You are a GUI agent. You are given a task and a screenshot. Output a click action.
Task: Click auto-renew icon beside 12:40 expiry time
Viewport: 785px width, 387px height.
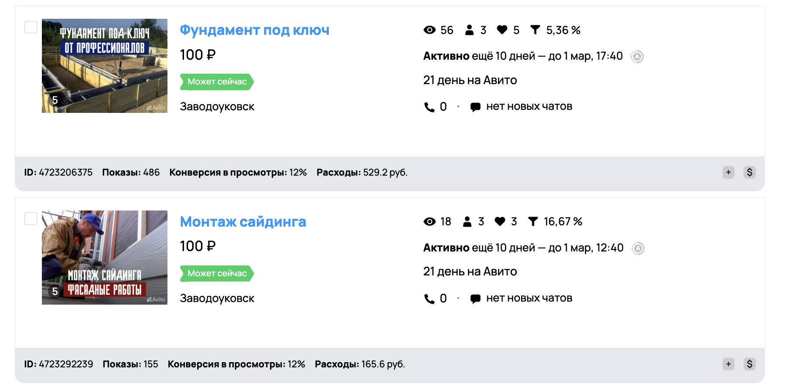coord(638,248)
